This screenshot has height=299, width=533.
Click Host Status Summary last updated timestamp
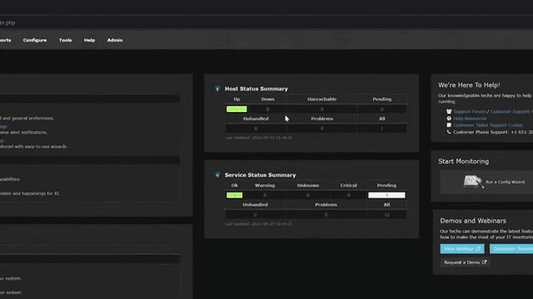[259, 138]
